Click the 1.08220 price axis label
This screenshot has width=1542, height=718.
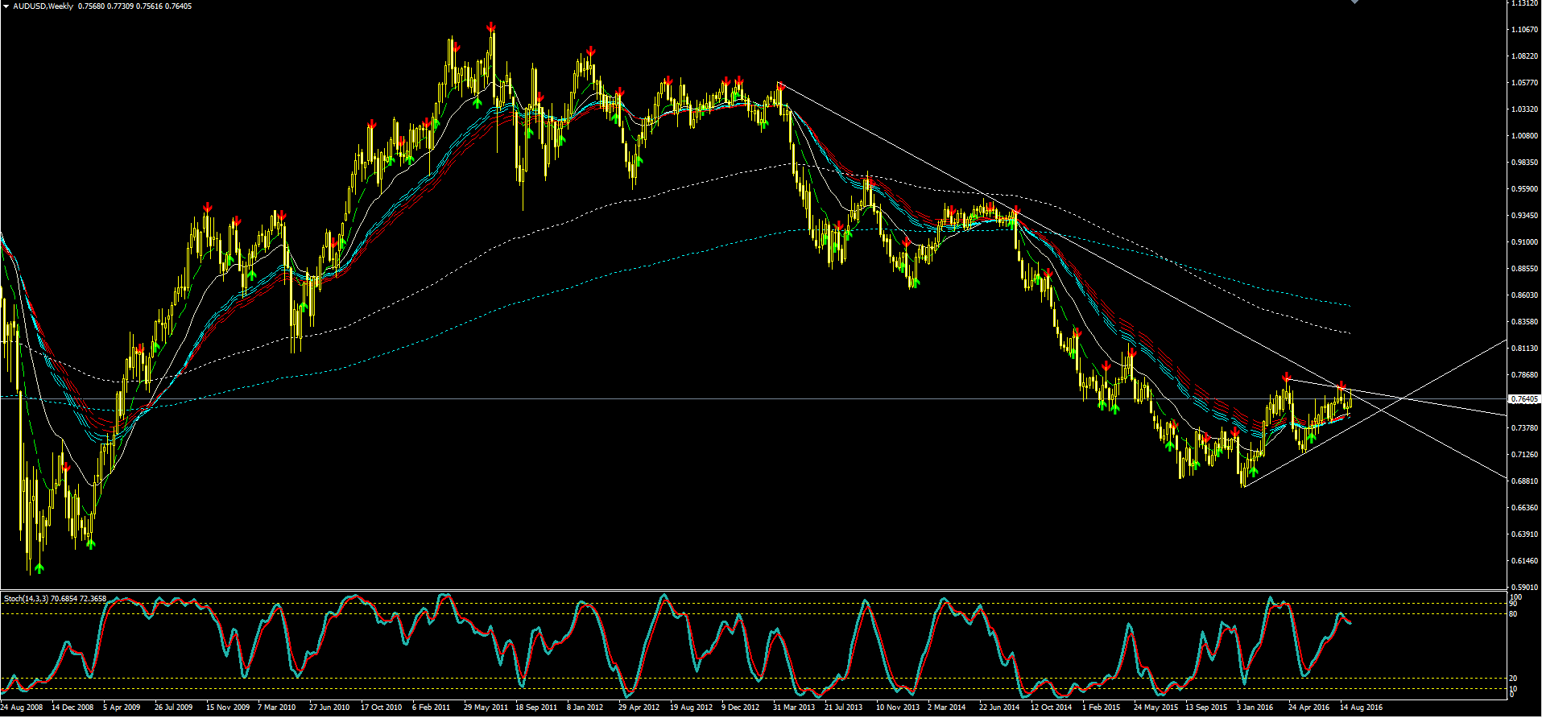pyautogui.click(x=1525, y=56)
